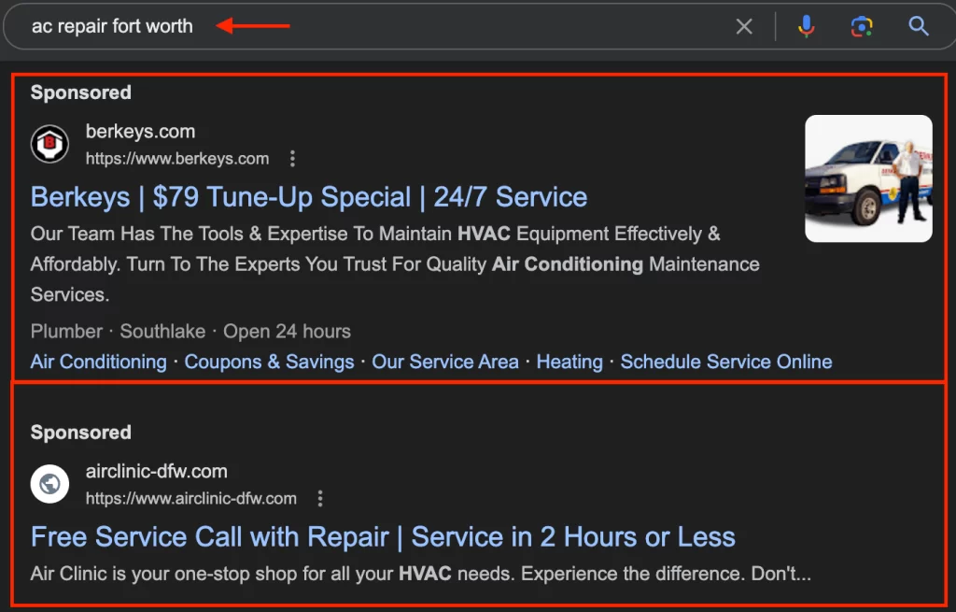Click the 'berkeys.com' site name text
956x612 pixels.
point(140,131)
